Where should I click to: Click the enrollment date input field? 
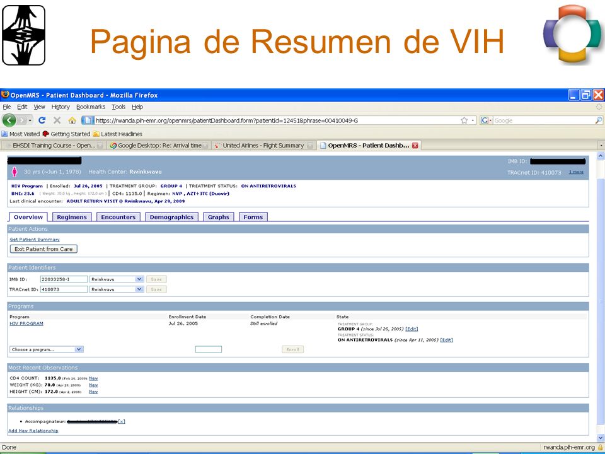click(209, 349)
